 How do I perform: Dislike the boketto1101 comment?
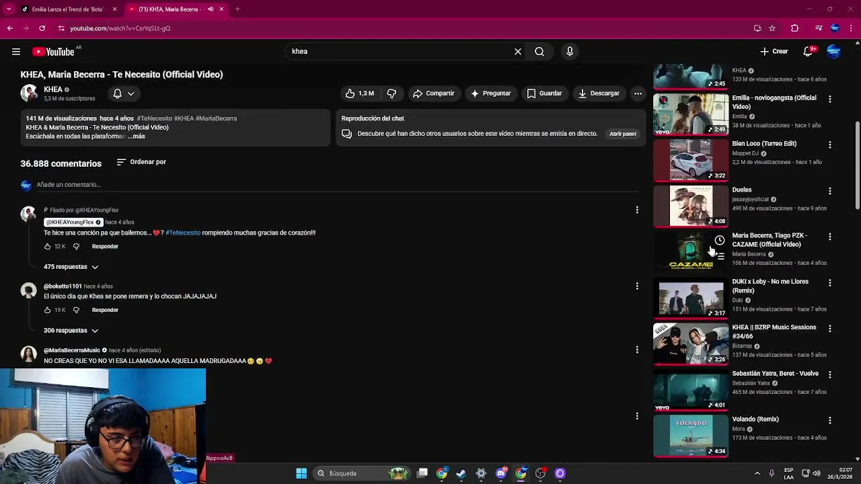(76, 310)
